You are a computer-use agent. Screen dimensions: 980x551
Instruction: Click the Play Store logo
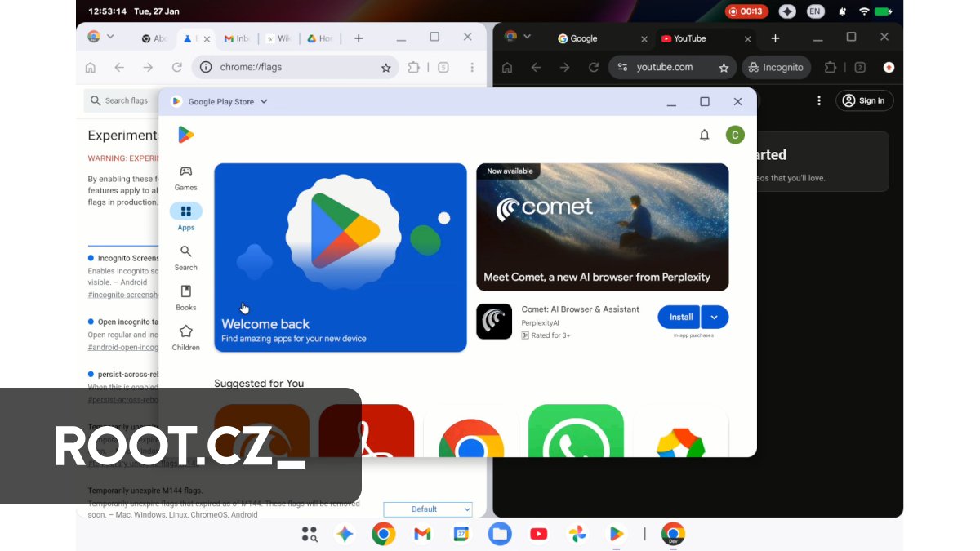click(185, 135)
